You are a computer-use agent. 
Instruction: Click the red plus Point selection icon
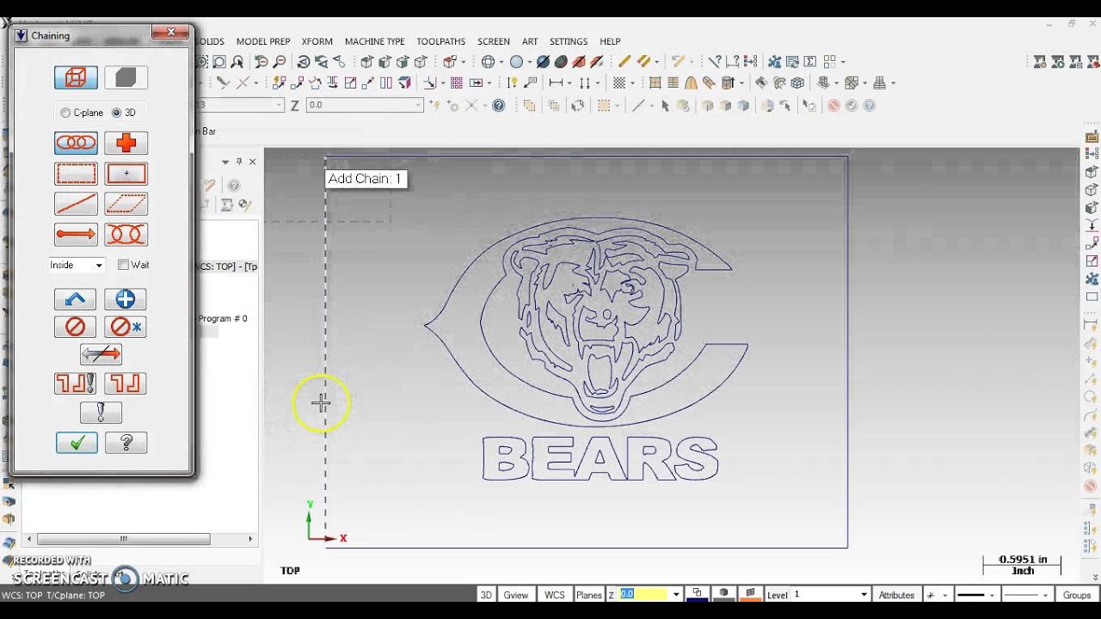click(126, 143)
